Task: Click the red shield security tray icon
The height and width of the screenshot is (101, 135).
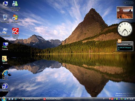Action: [x=110, y=99]
